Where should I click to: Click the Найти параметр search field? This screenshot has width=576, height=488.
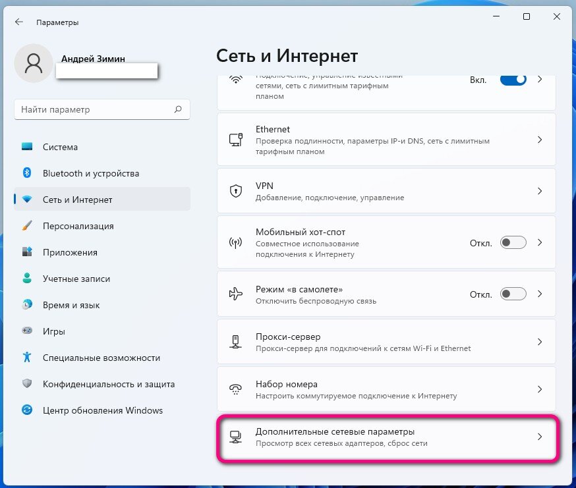(102, 109)
